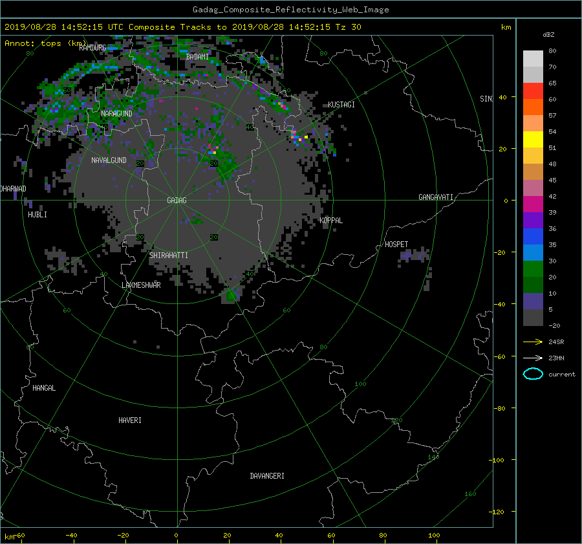582x544 pixels.
Task: Click the HUBLI town label
Action: click(38, 215)
